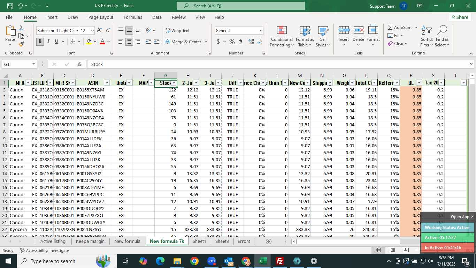Click Accessibility: Investigate in status bar

[x=45, y=250]
